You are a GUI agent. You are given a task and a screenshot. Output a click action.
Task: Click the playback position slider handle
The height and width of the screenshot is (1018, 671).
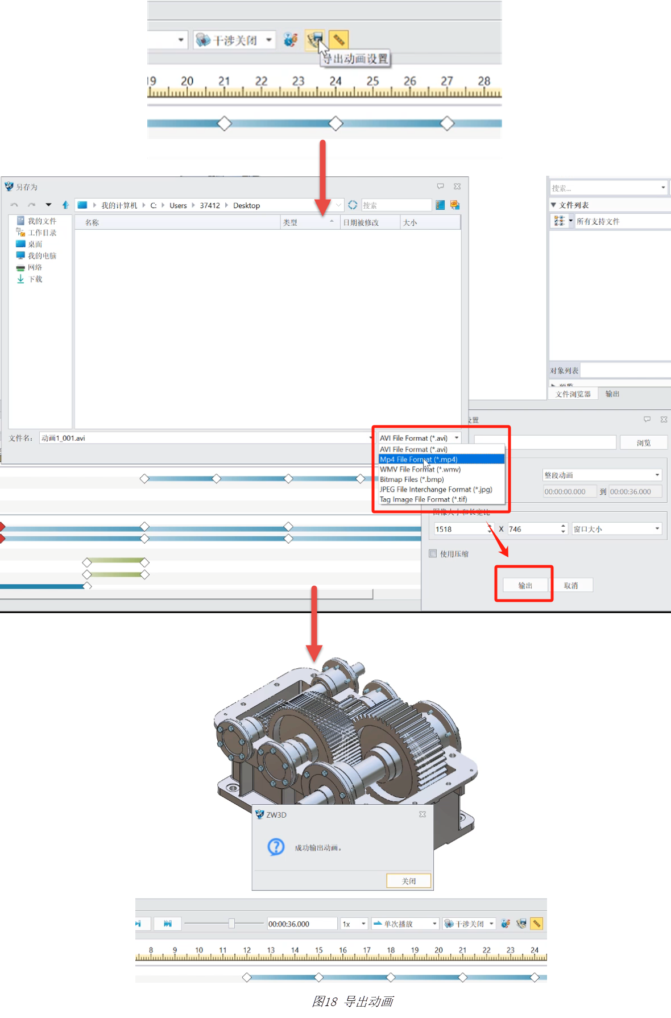[x=231, y=924]
